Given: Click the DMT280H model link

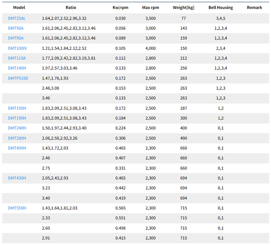Looking at the screenshot, I should [x=17, y=138].
